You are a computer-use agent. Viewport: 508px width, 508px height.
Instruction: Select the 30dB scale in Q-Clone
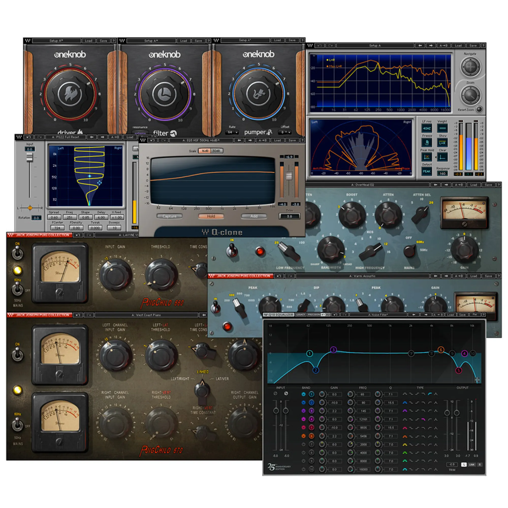click(x=216, y=151)
